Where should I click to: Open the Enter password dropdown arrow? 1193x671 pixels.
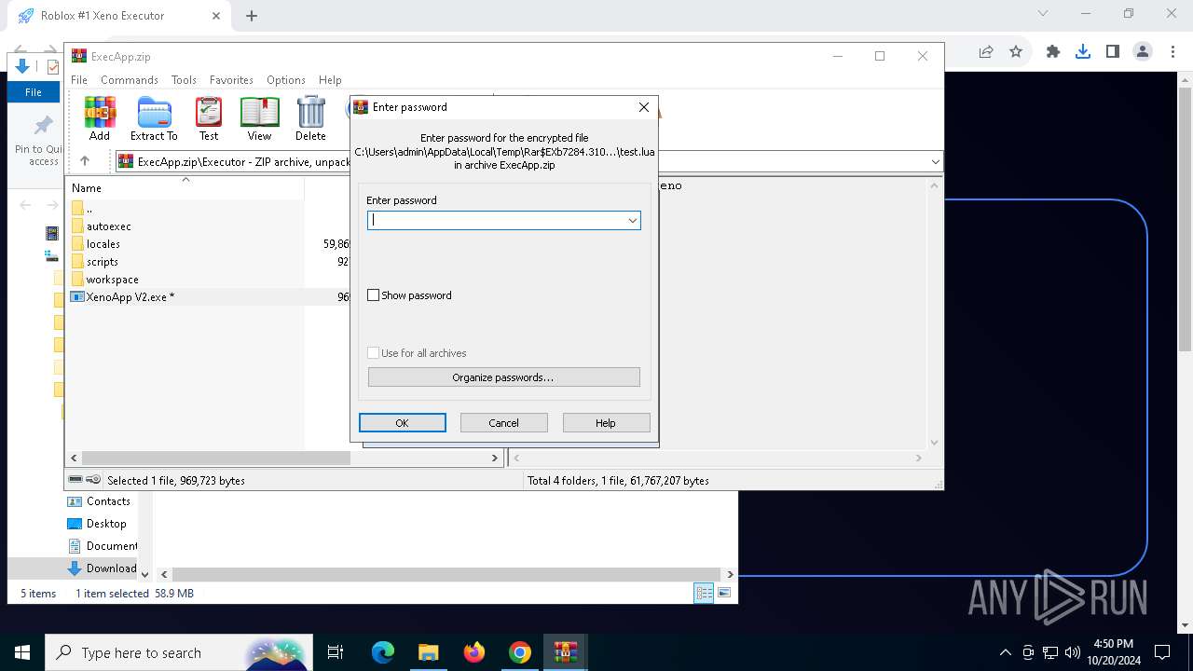632,221
